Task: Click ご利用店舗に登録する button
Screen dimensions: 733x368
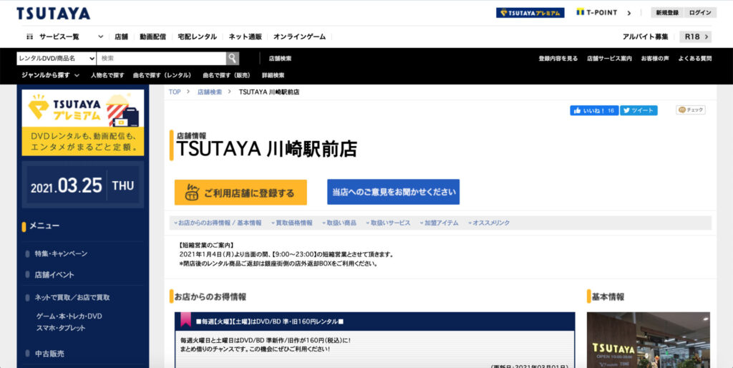Action: coord(241,192)
